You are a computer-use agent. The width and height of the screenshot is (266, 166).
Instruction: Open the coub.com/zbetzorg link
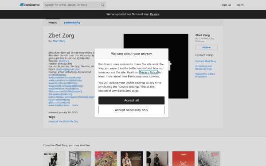click(x=59, y=100)
